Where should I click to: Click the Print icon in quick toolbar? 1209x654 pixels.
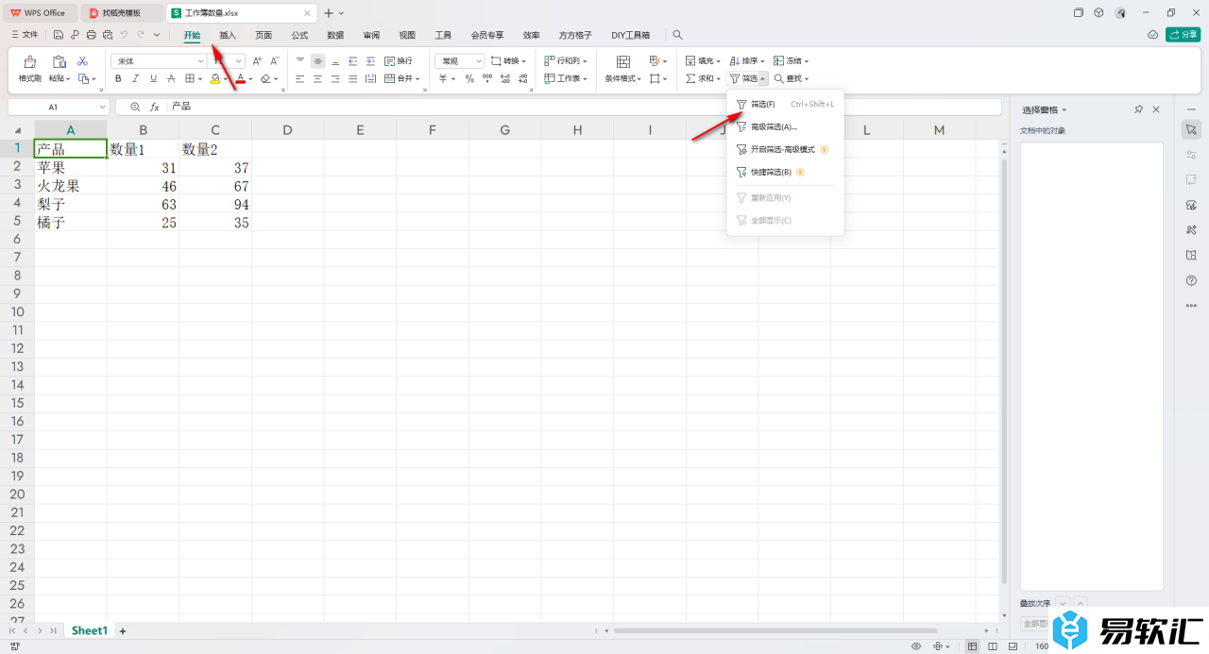91,35
